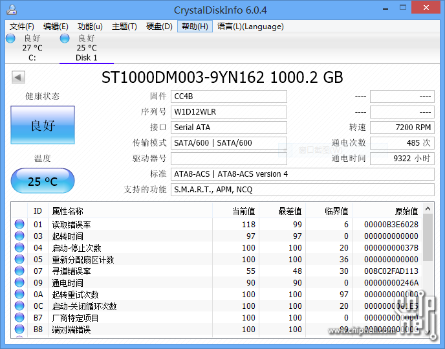This screenshot has height=349, width=445.
Task: Open the 主题(T) menu
Action: 124,27
